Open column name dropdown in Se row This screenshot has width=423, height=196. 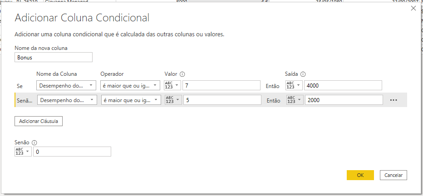(x=66, y=85)
